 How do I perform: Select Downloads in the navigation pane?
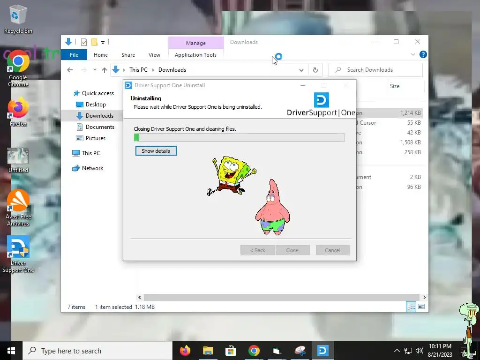coord(95,116)
